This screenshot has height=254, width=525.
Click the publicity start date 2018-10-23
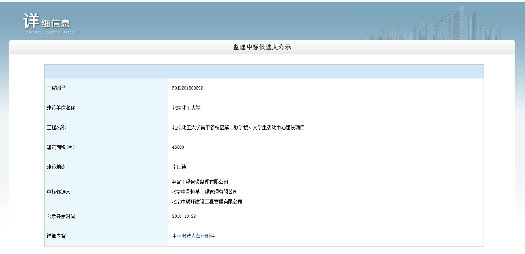pyautogui.click(x=184, y=216)
